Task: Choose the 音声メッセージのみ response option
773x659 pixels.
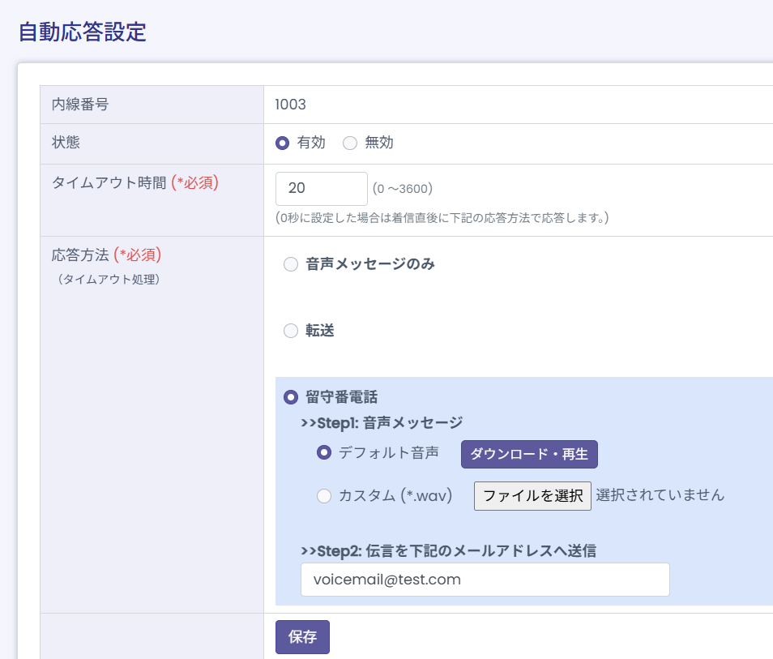Action: pos(291,264)
